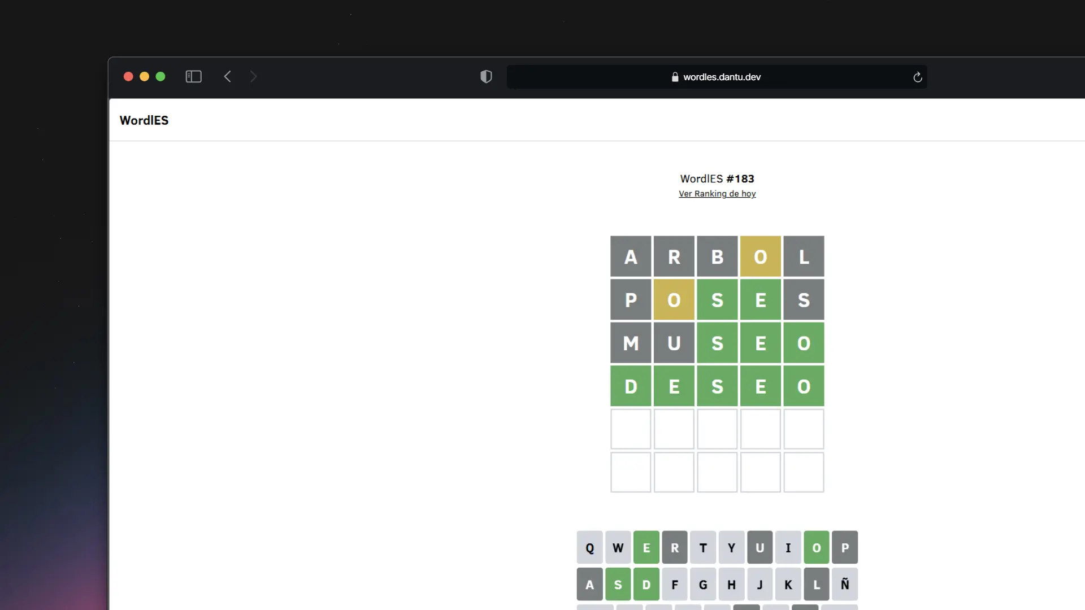Reload the current page

pyautogui.click(x=917, y=77)
